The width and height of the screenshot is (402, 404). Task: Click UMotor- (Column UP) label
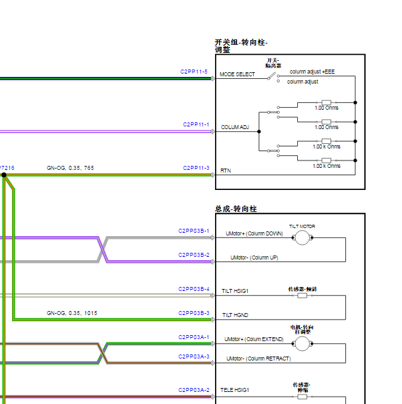pos(254,258)
